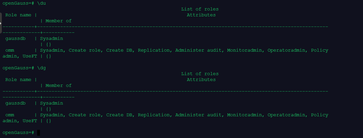Click the terminal cursor block at last prompt
Viewport: 363px width, 138px height.
click(x=38, y=133)
